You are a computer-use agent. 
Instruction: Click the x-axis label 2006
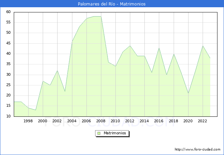(x=86, y=121)
